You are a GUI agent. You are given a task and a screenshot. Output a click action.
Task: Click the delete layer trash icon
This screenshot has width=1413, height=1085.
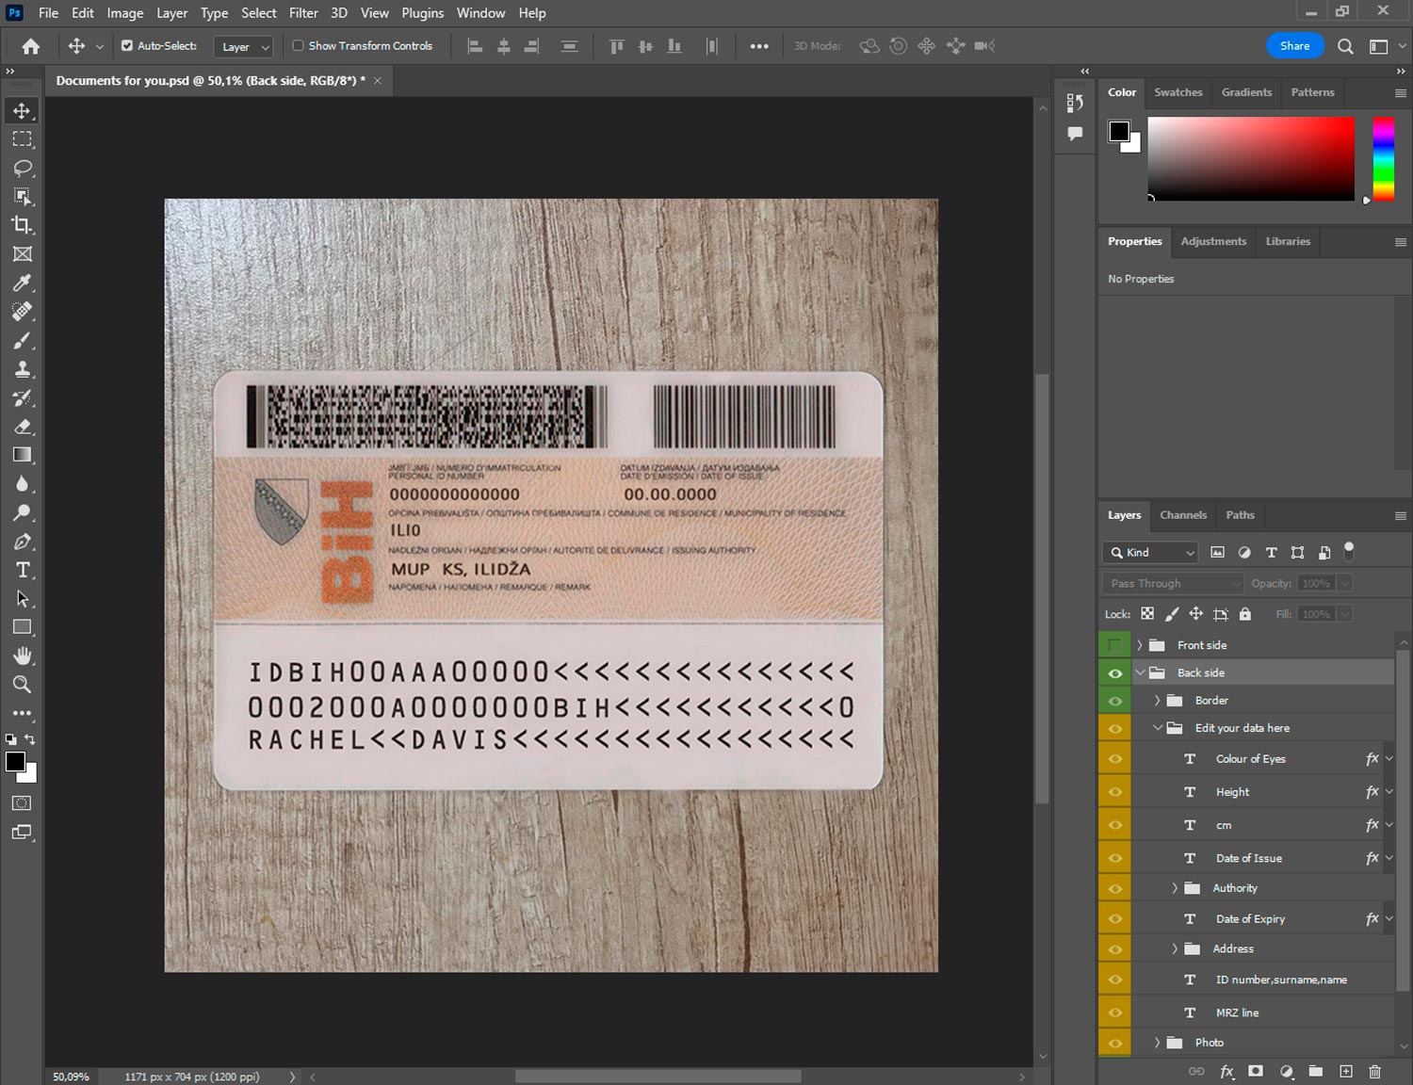[1374, 1071]
